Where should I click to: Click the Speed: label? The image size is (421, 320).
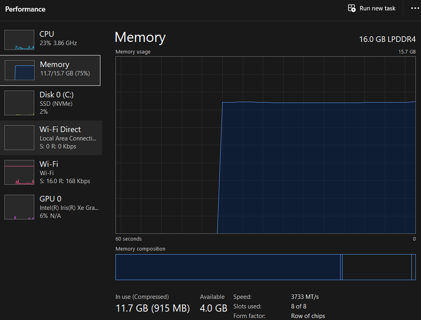coord(243,296)
